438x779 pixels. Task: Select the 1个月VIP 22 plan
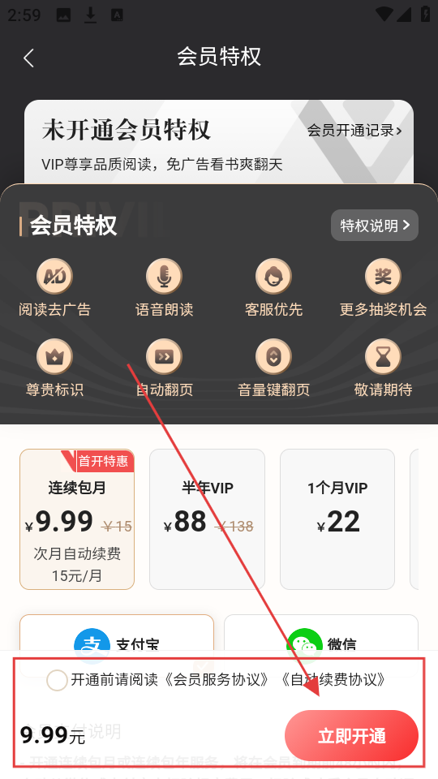tap(337, 519)
